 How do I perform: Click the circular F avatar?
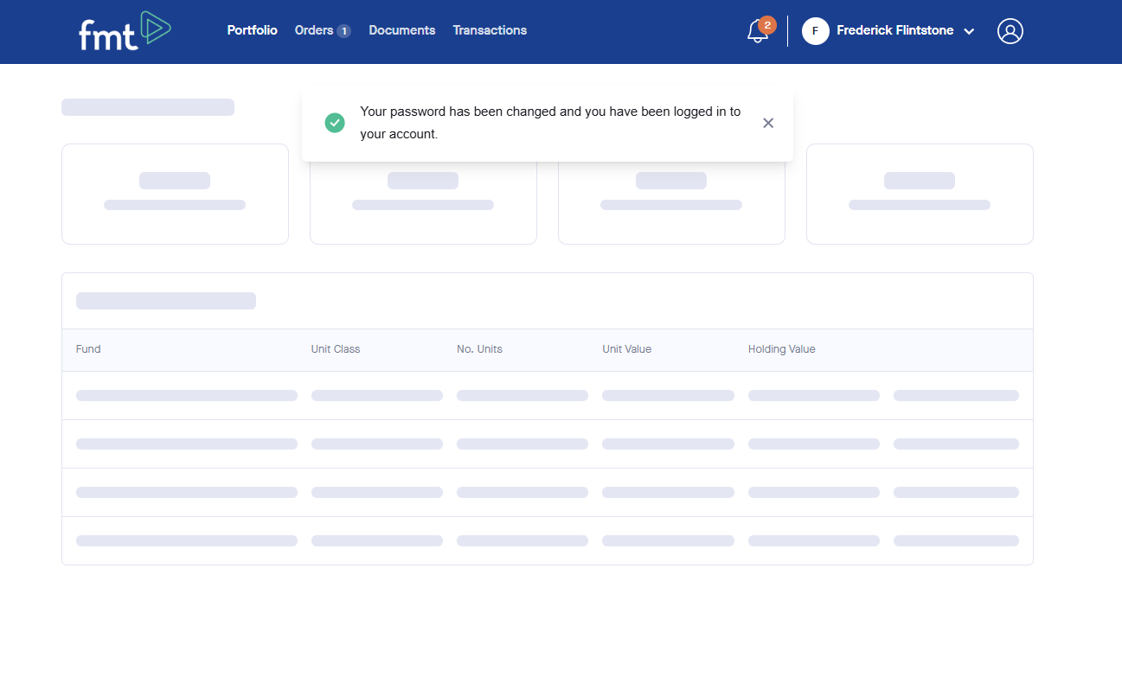815,31
